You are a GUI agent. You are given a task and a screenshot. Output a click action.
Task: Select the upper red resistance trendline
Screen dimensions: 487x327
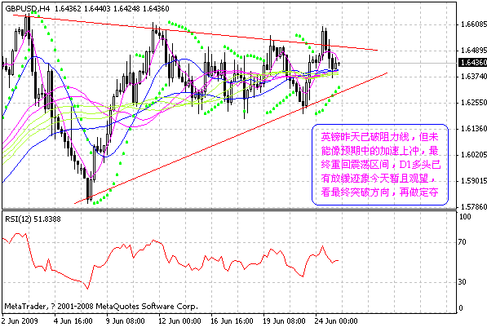[195, 33]
